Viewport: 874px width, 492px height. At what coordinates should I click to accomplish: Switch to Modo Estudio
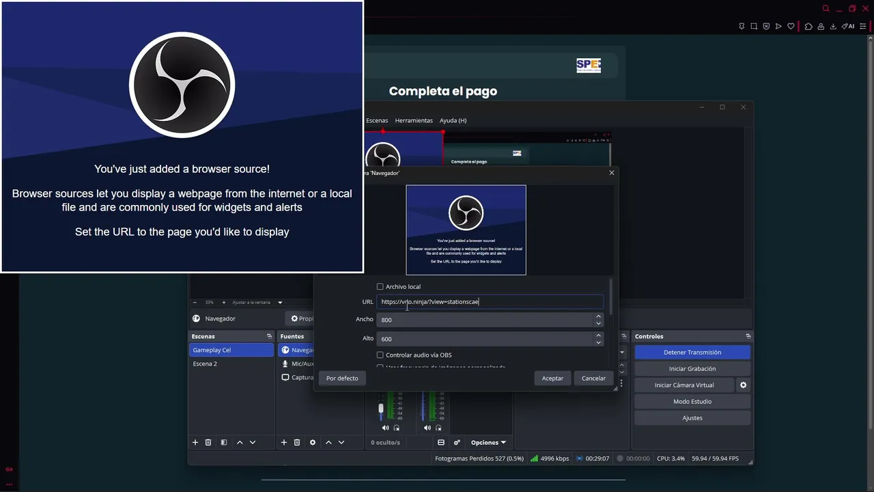tap(692, 402)
